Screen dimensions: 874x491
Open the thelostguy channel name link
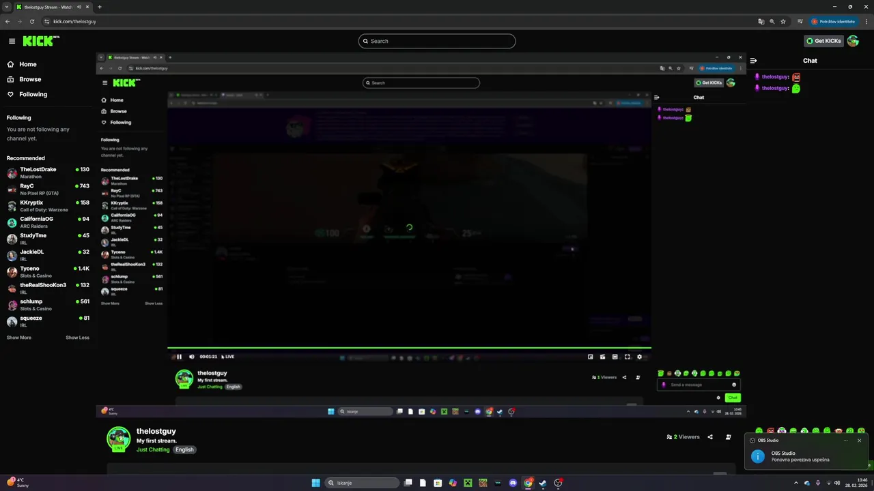pos(156,432)
